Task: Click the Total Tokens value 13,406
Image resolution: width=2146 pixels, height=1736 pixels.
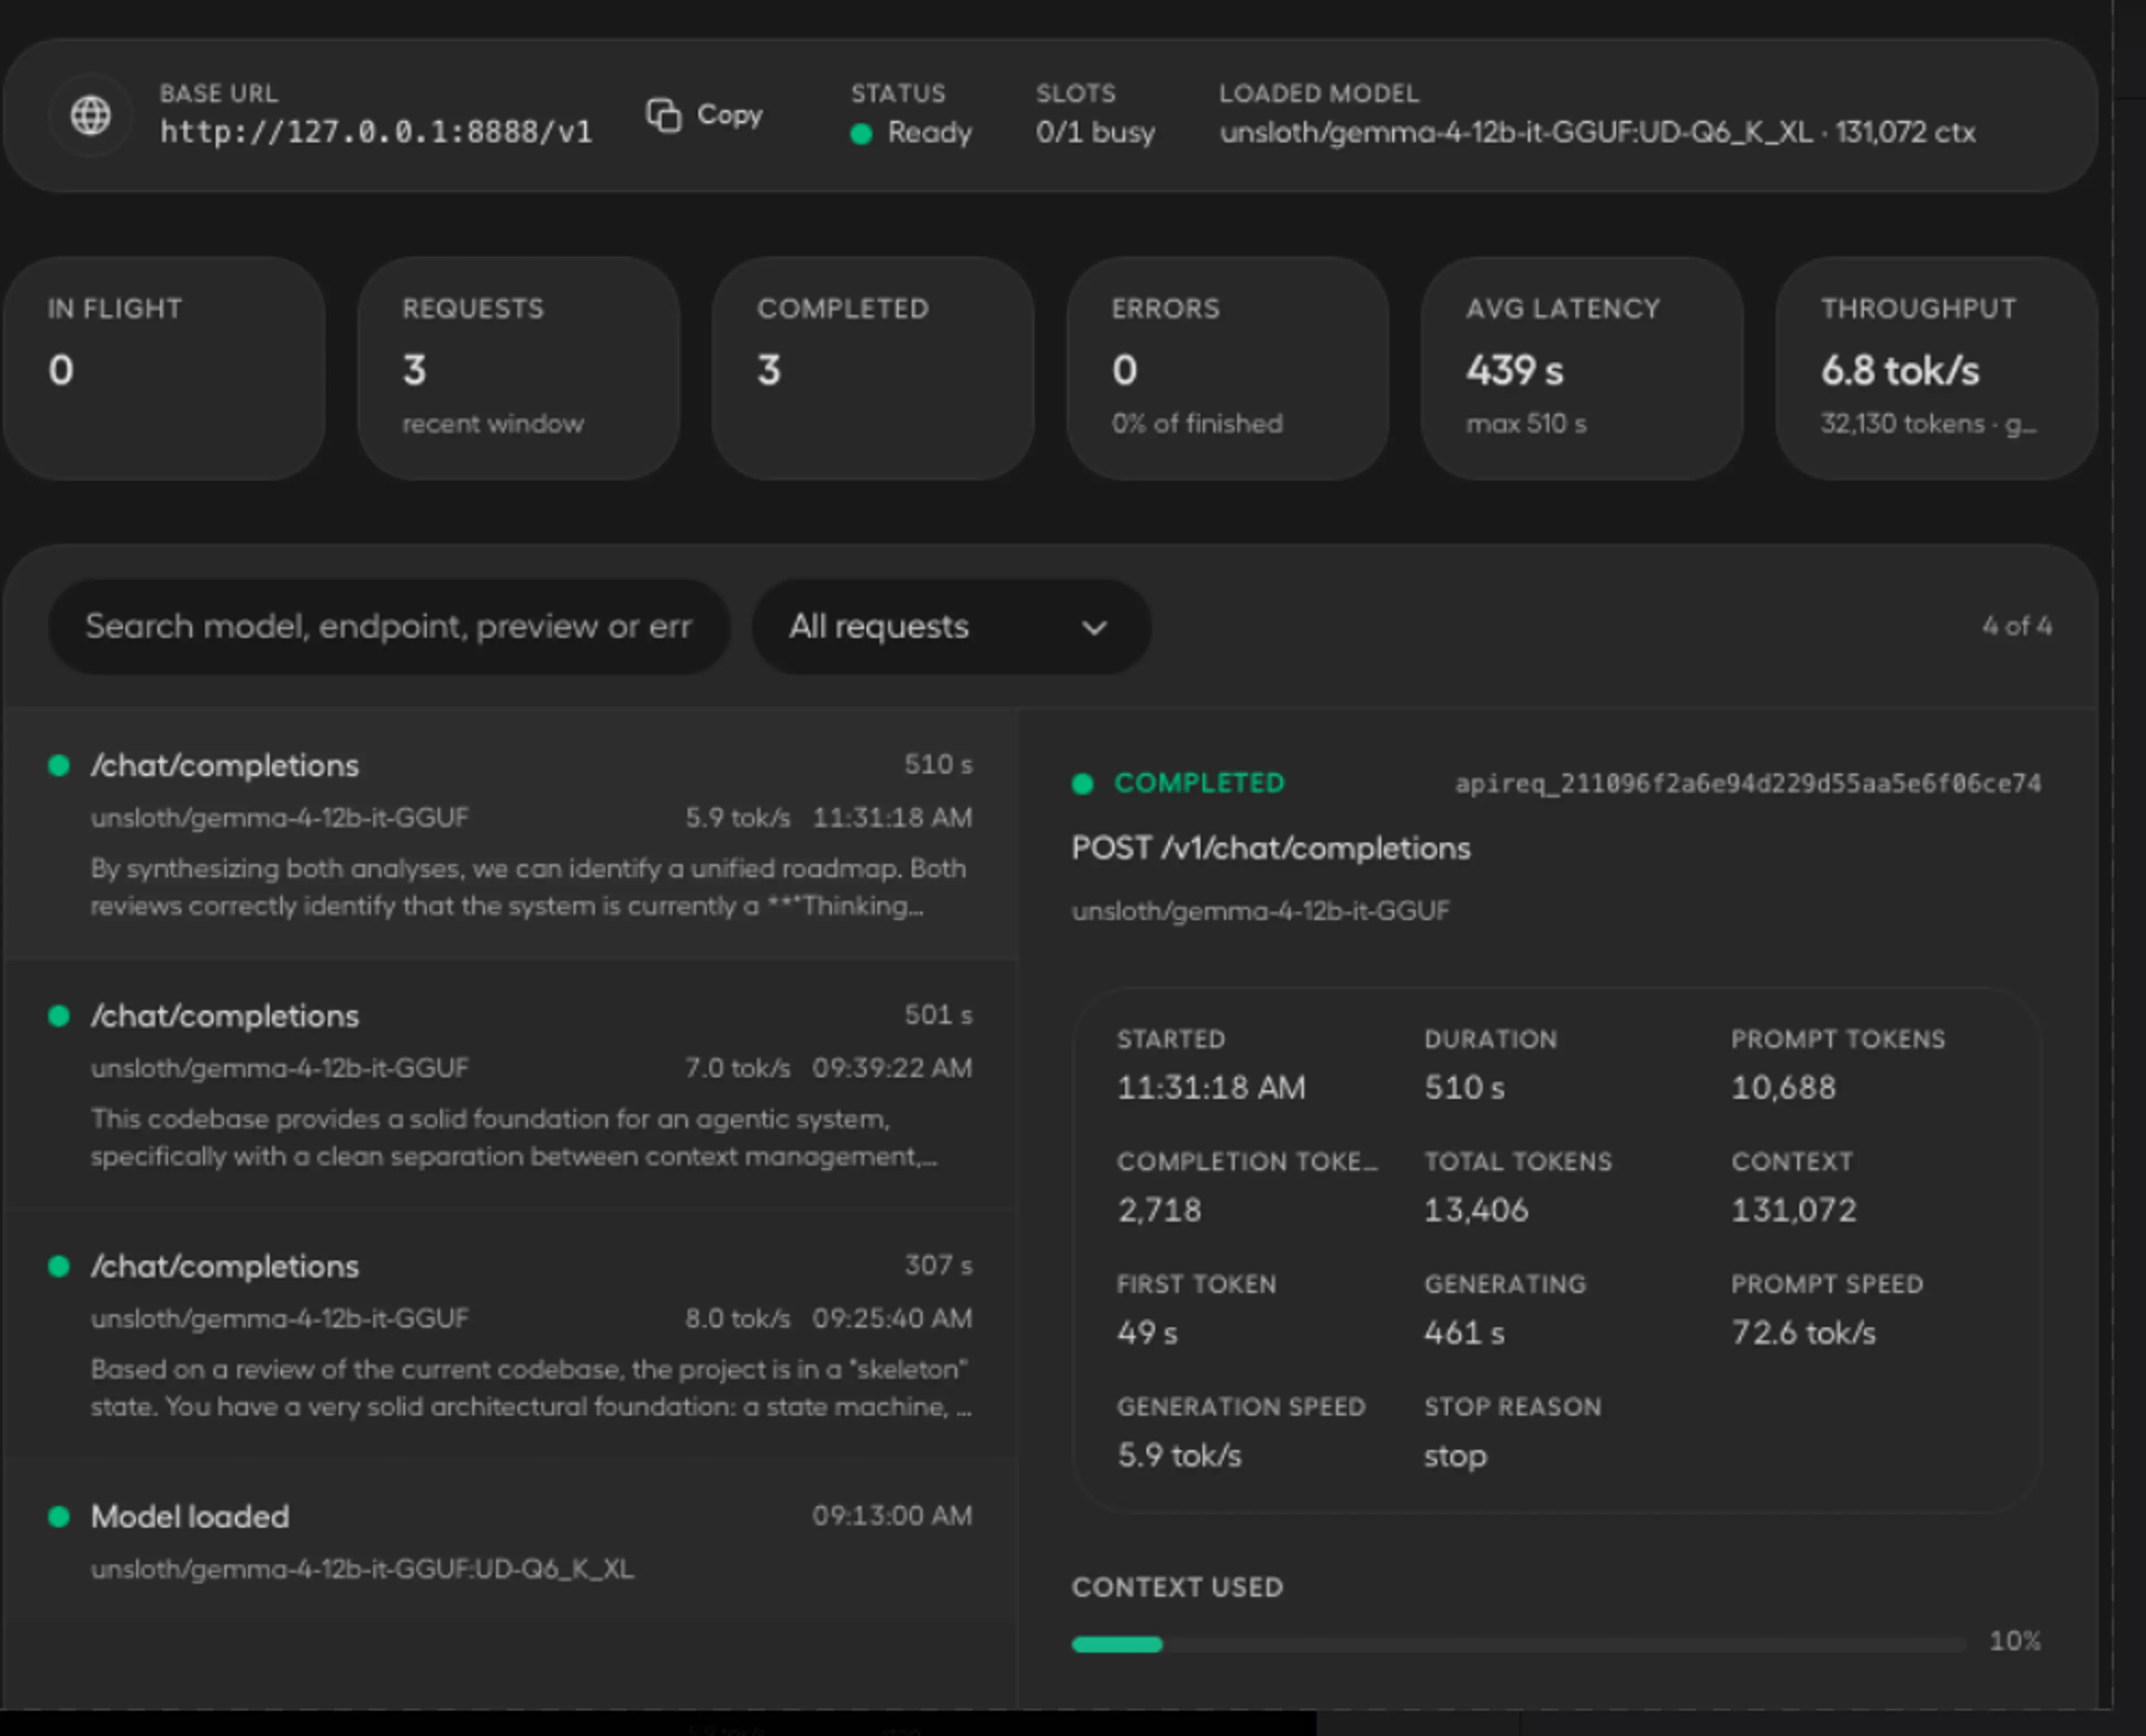Action: tap(1476, 1210)
